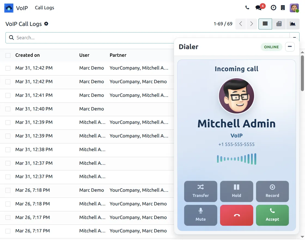Check the Mar 31, 12:40 PM row checkbox

tap(8, 109)
